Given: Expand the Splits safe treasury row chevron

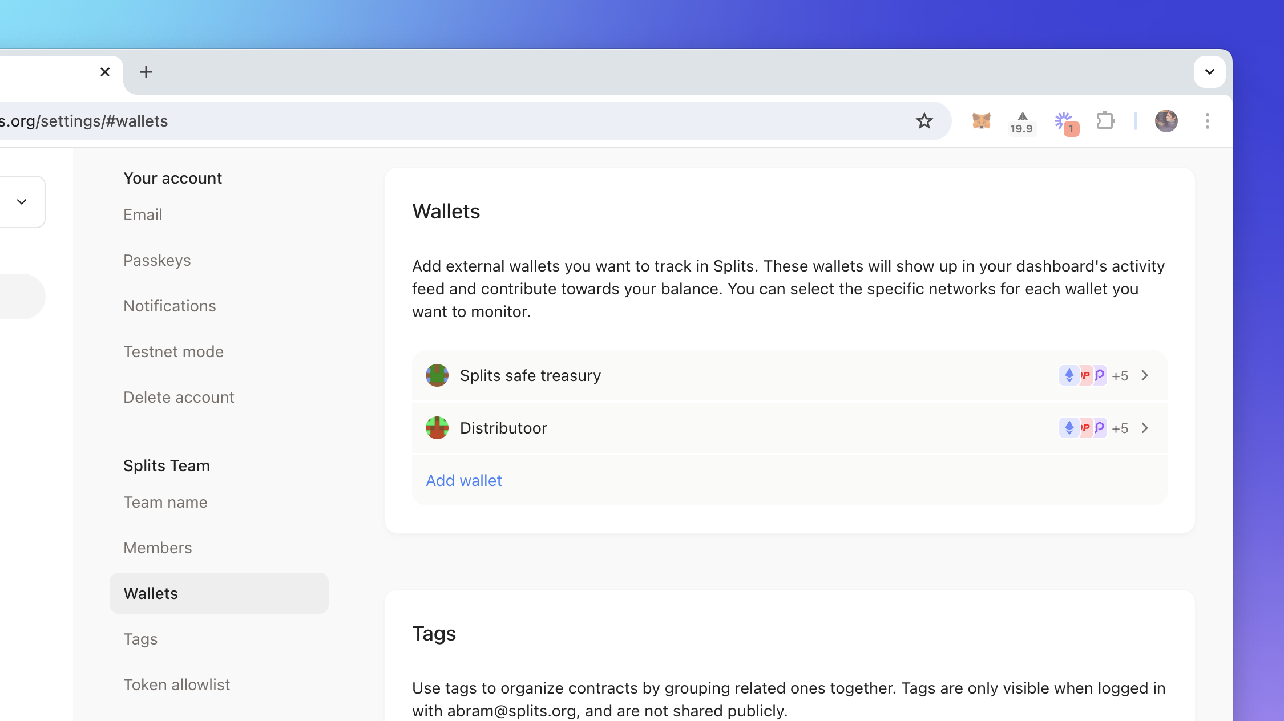Looking at the screenshot, I should [x=1145, y=375].
